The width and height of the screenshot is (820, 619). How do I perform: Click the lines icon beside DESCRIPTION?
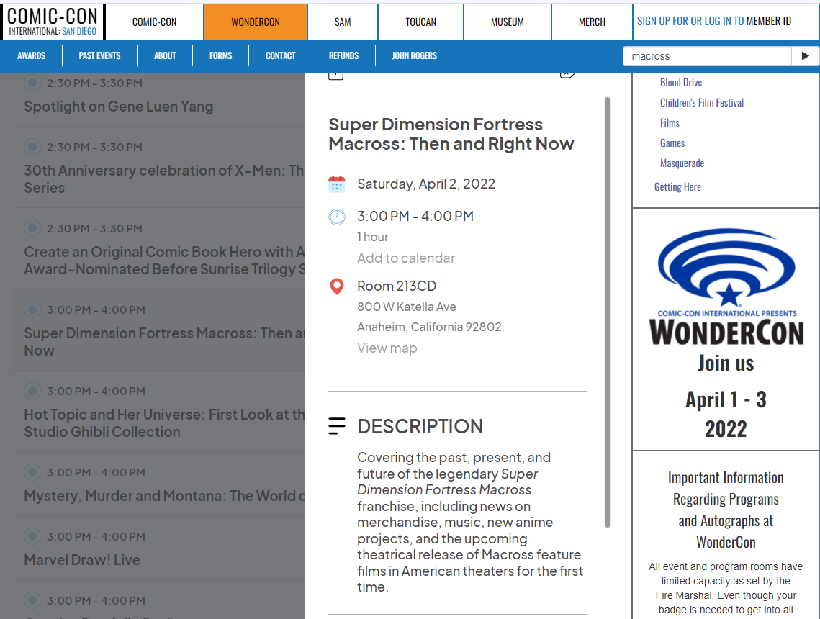337,426
